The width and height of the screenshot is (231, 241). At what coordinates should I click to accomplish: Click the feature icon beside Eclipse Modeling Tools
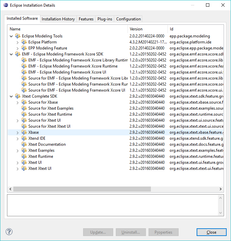tap(18, 36)
